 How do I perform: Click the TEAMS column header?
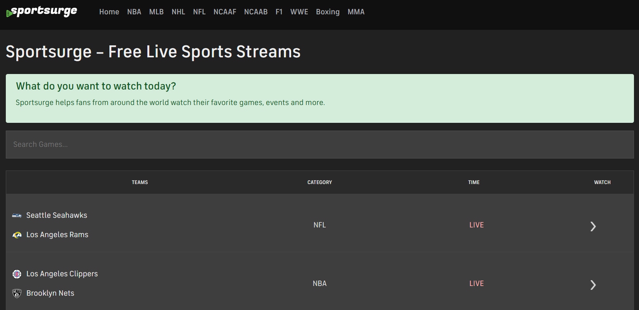pos(140,182)
